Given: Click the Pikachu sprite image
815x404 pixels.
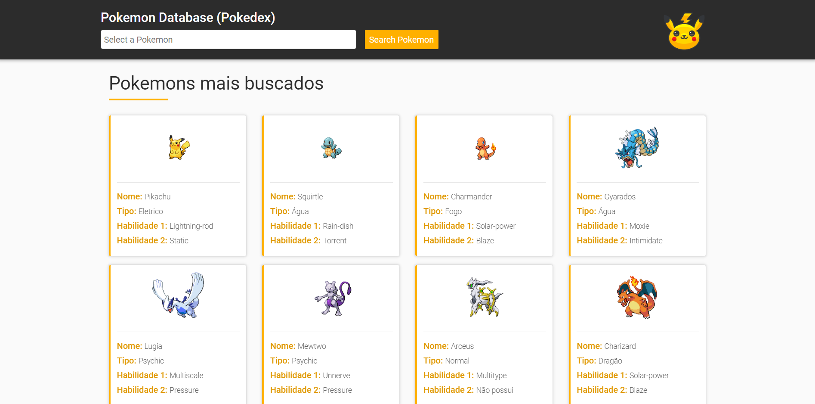Looking at the screenshot, I should click(x=179, y=148).
